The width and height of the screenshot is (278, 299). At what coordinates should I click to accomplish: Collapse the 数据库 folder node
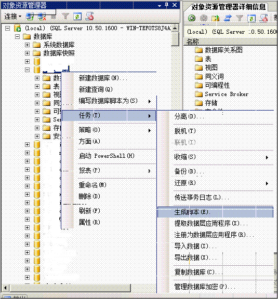[17, 36]
